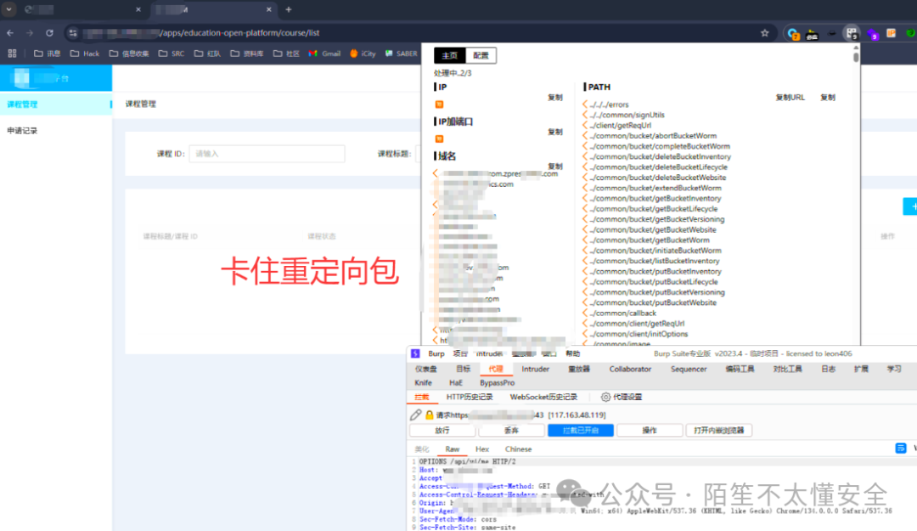Image resolution: width=917 pixels, height=531 pixels.
Task: Click the 复制URL link next to PATH
Action: (789, 97)
